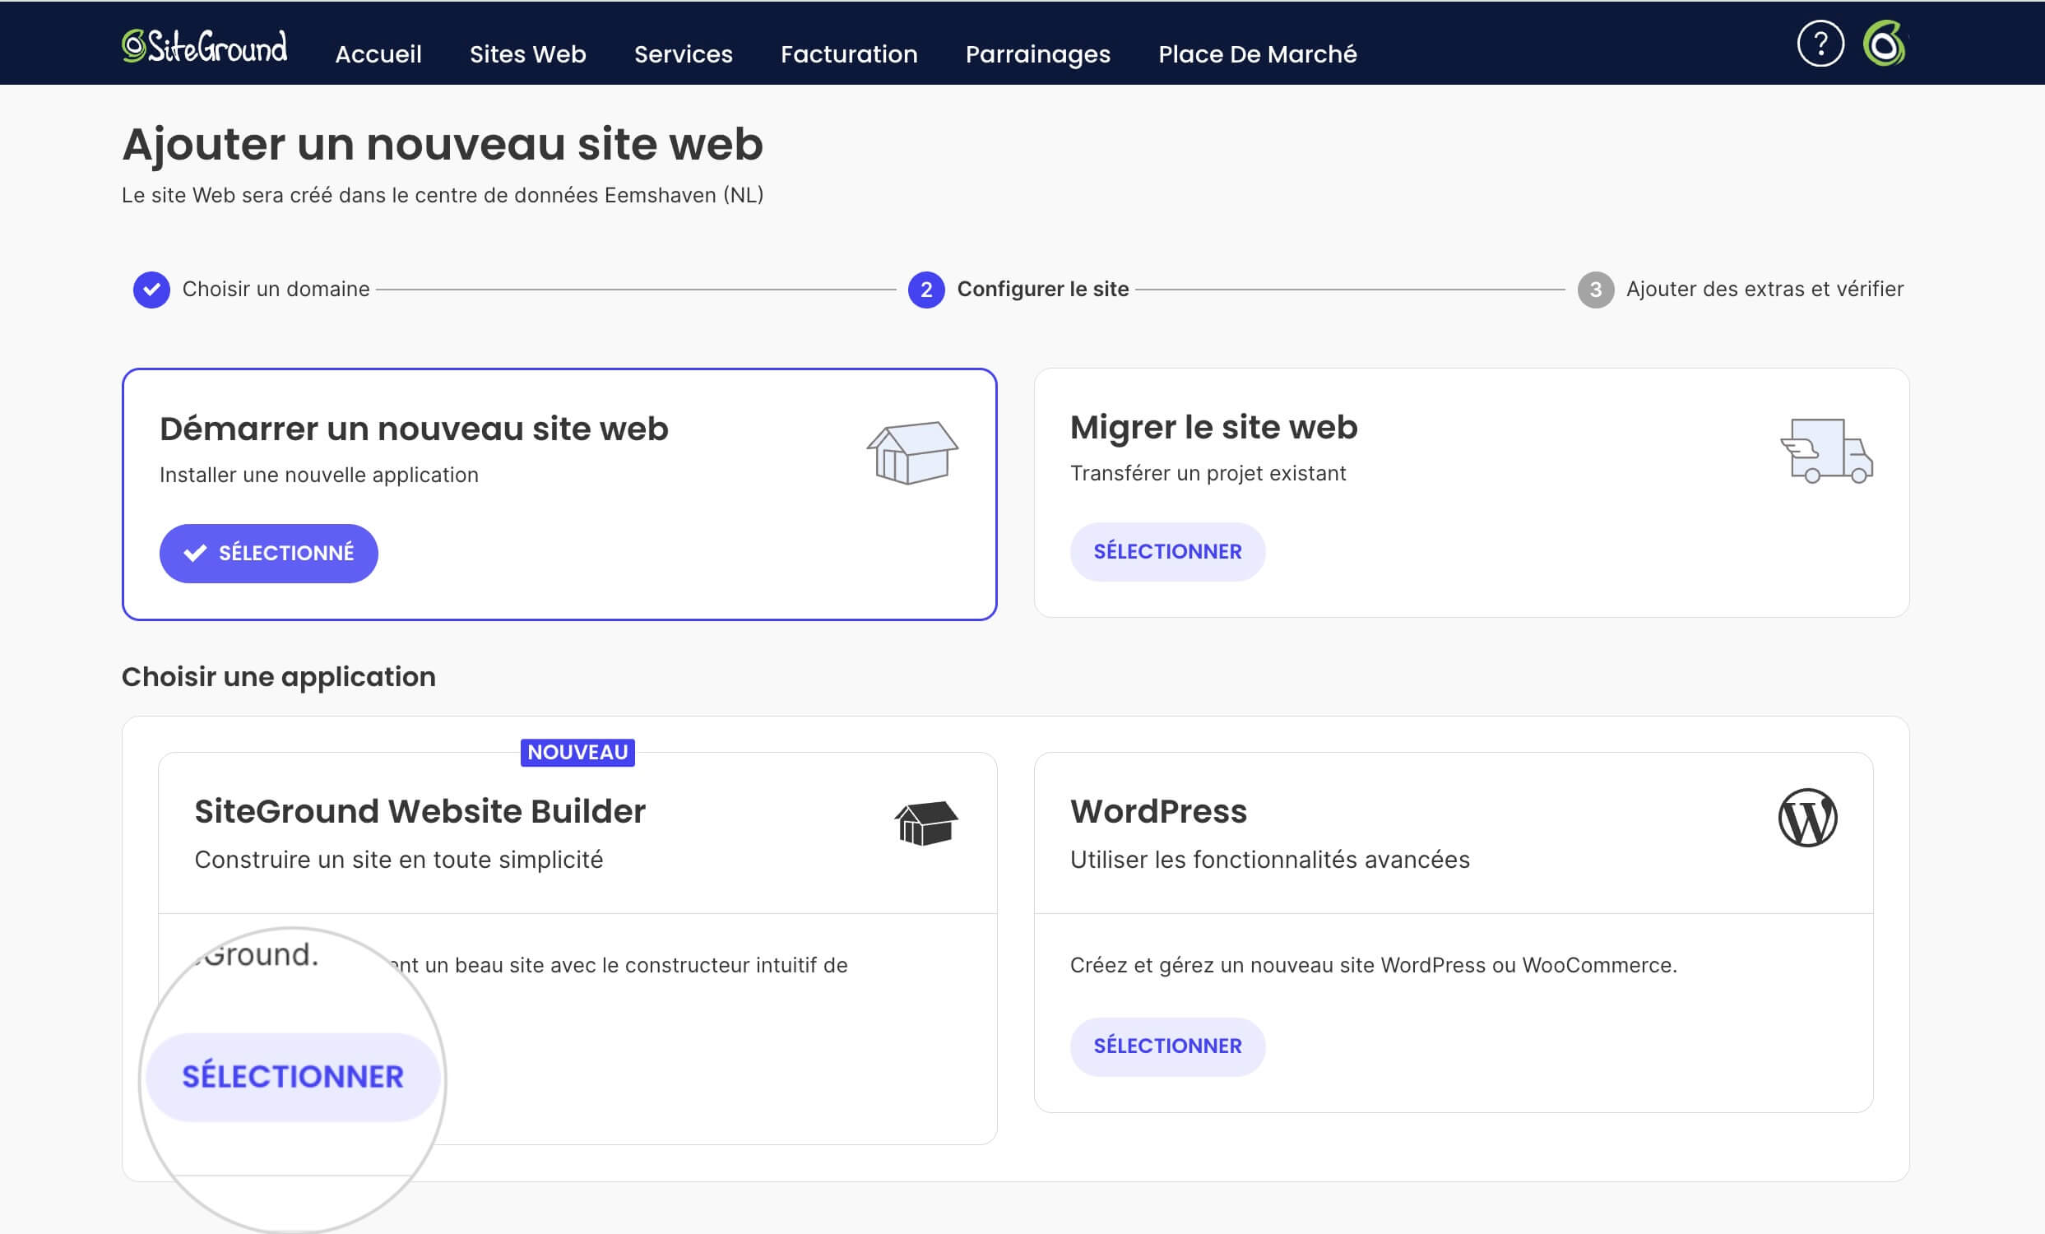
Task: Click 'Choisir un domaine' step label
Action: [276, 289]
